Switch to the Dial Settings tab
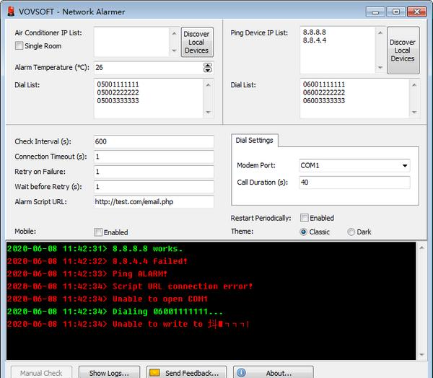 253,141
